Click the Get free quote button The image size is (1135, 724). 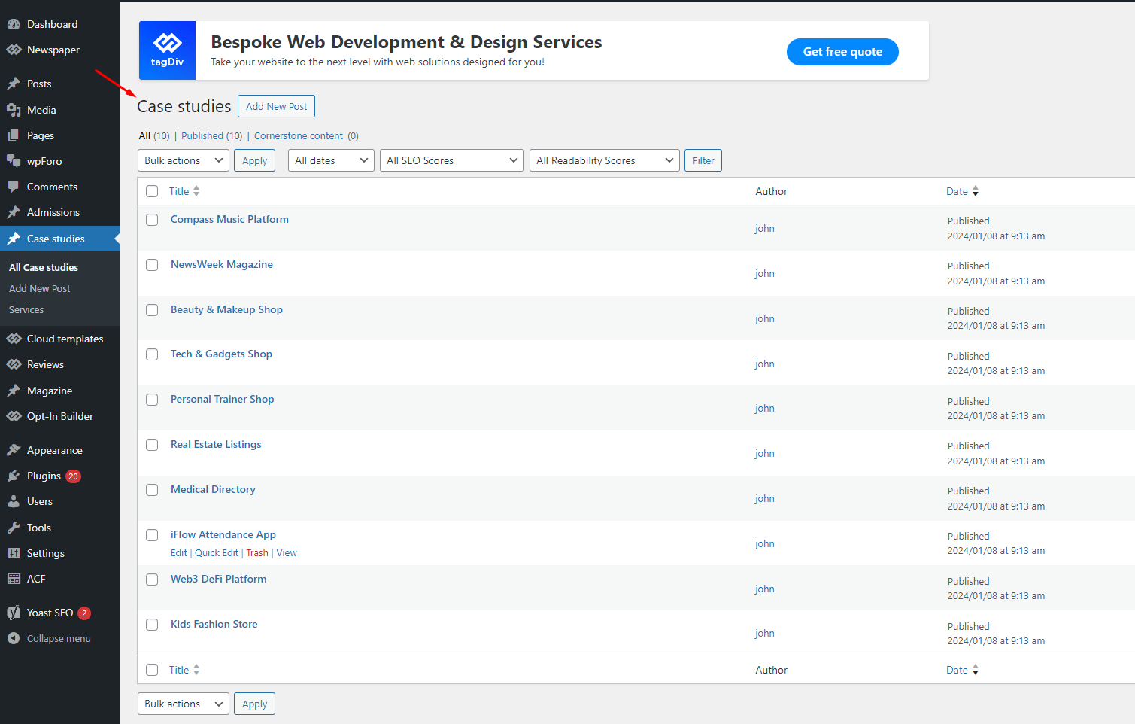pyautogui.click(x=842, y=52)
